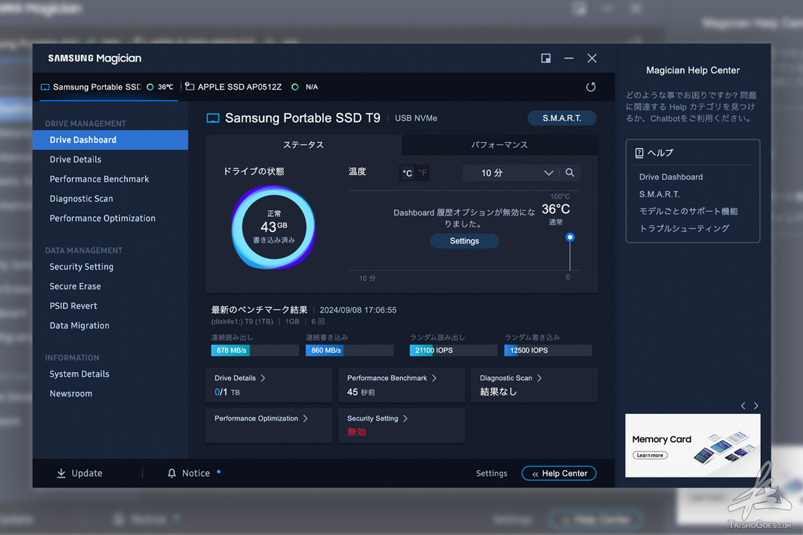Click the refresh drive list icon

pos(590,87)
